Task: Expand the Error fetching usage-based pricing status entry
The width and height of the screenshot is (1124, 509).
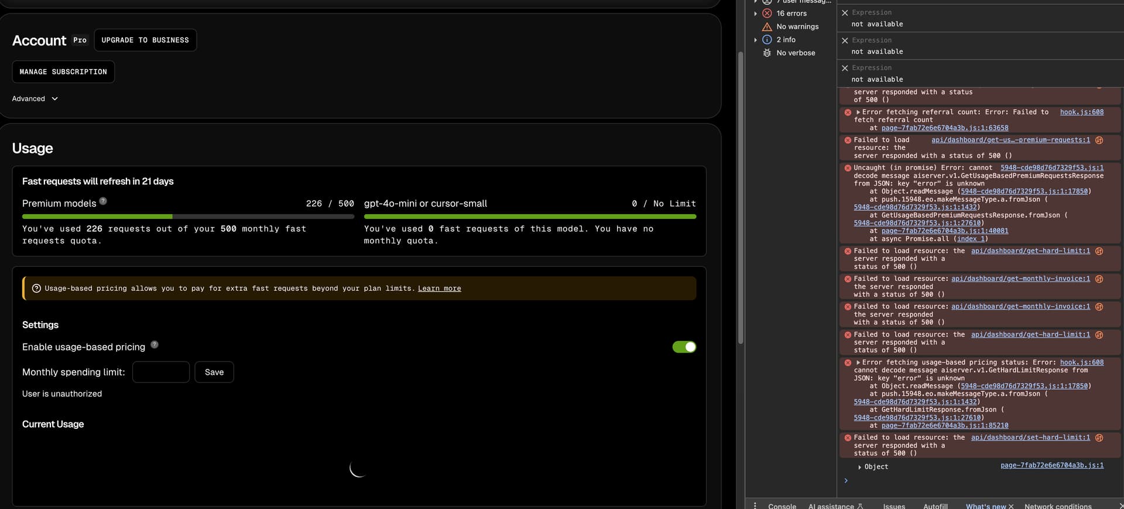Action: click(858, 363)
